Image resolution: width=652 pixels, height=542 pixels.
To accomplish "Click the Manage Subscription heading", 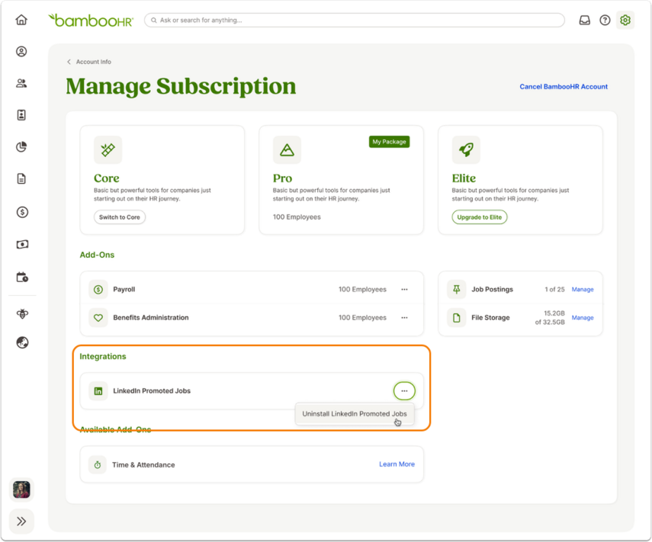I will (181, 86).
